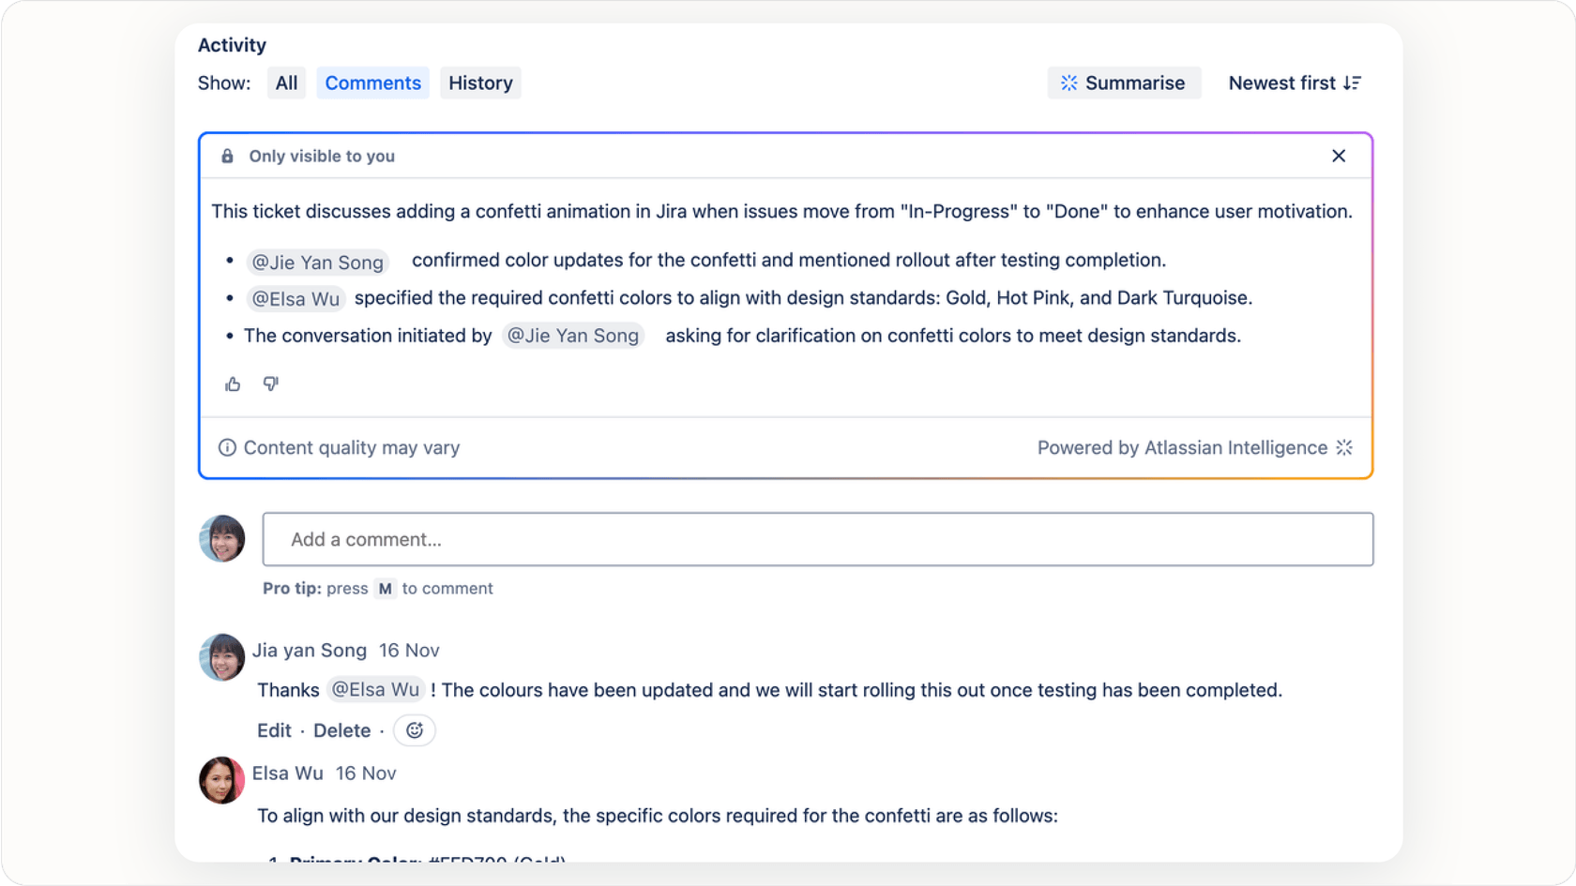The image size is (1576, 886).
Task: Click the @Elsa Wu chip in the summary bullet
Action: coord(296,298)
